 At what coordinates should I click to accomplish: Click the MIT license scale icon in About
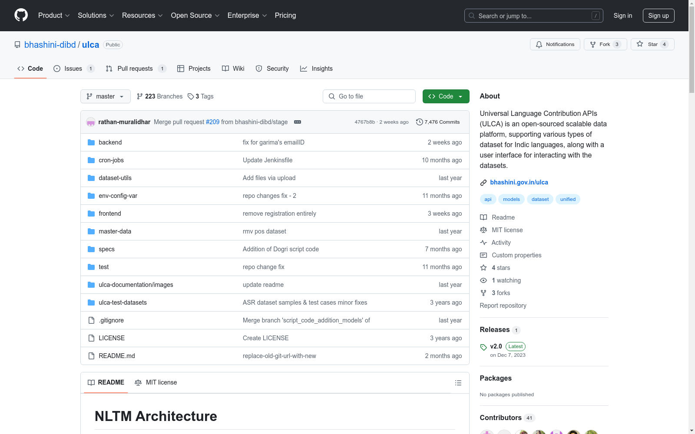pos(483,230)
